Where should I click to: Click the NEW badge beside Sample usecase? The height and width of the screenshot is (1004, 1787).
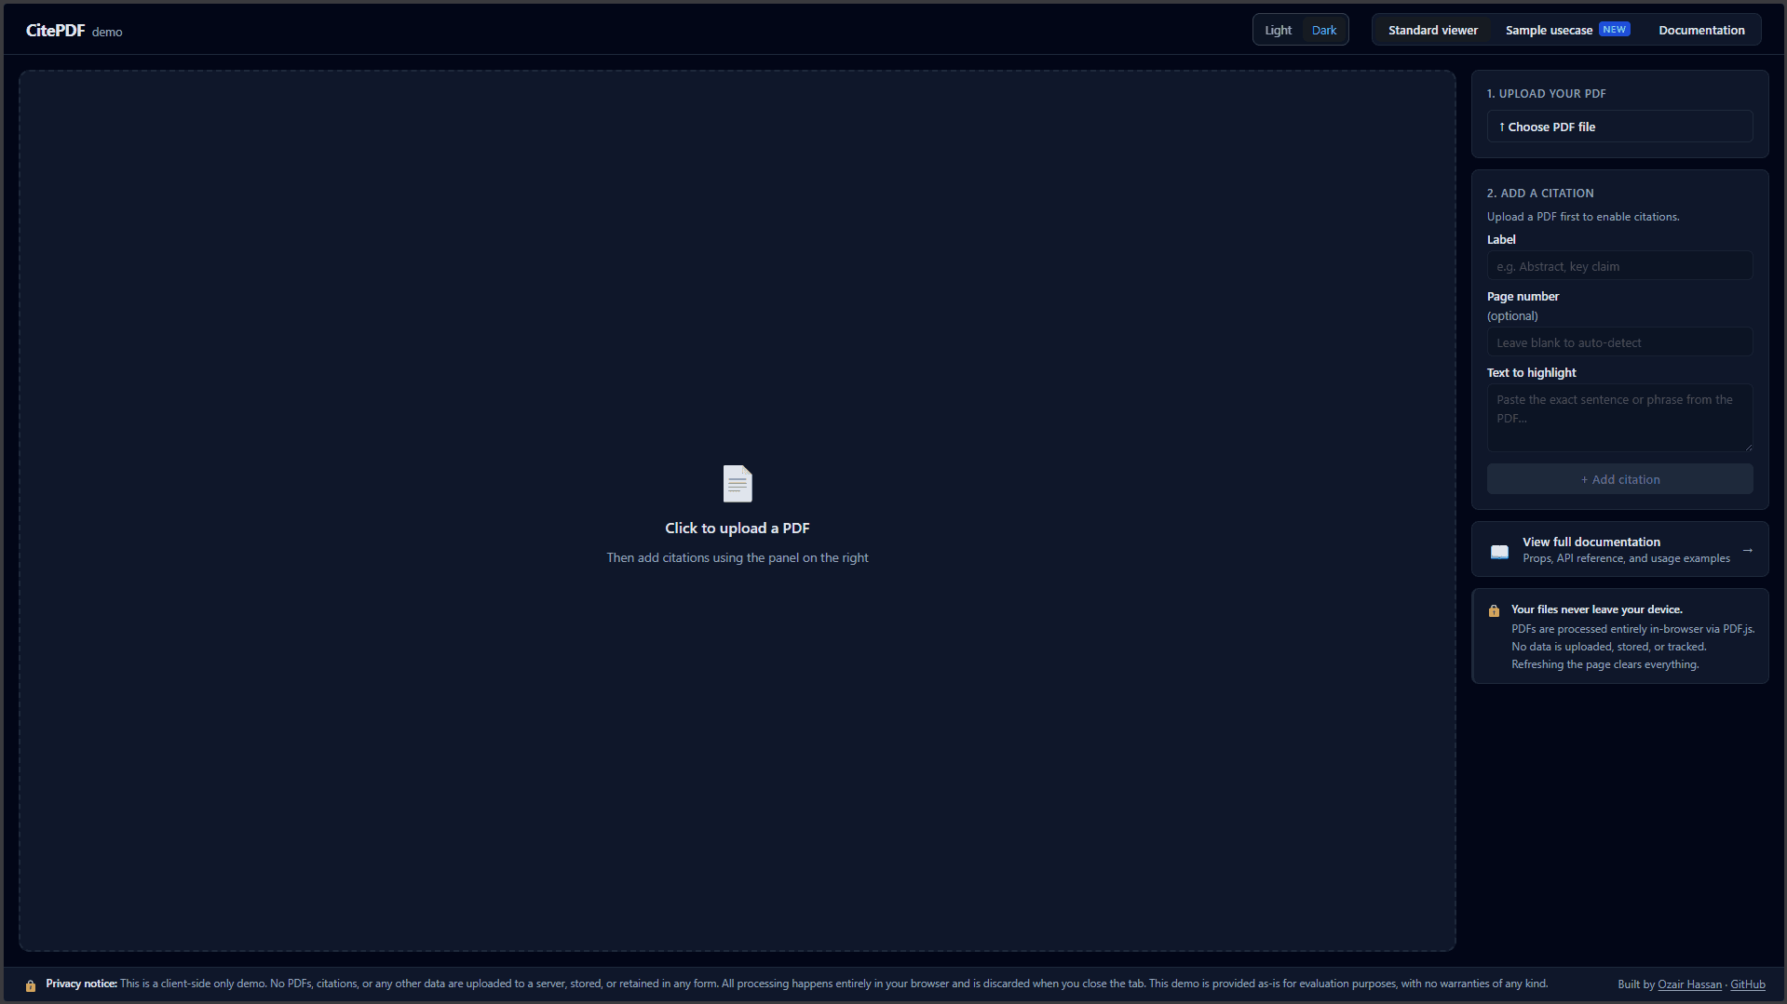pos(1614,30)
